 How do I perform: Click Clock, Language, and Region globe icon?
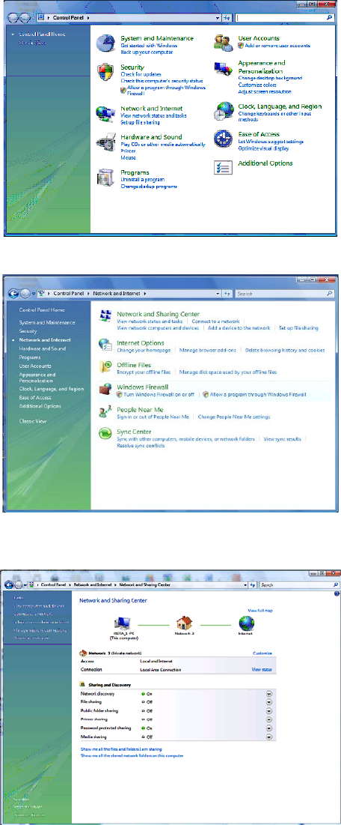click(x=224, y=112)
